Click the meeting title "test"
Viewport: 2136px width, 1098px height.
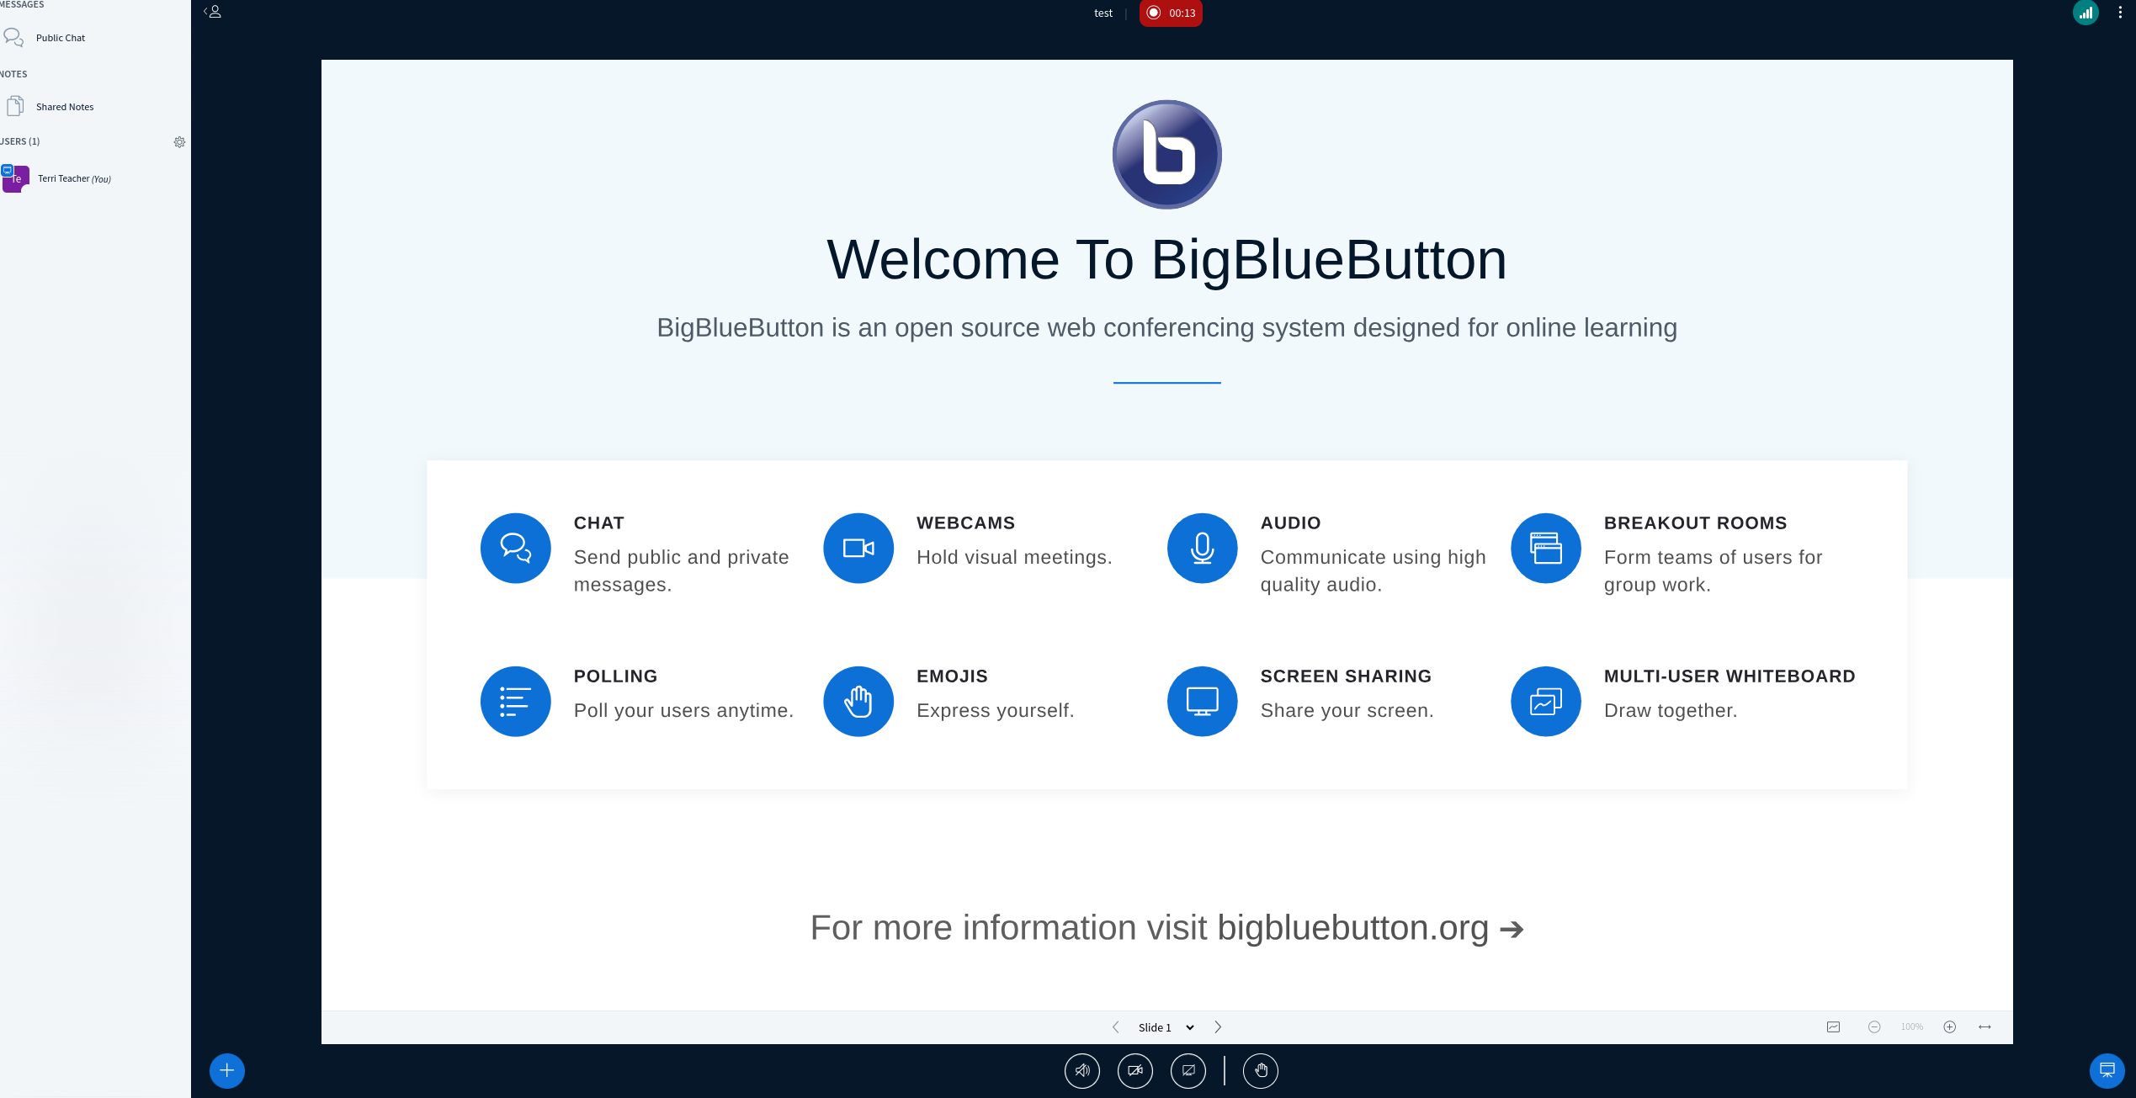(x=1103, y=13)
